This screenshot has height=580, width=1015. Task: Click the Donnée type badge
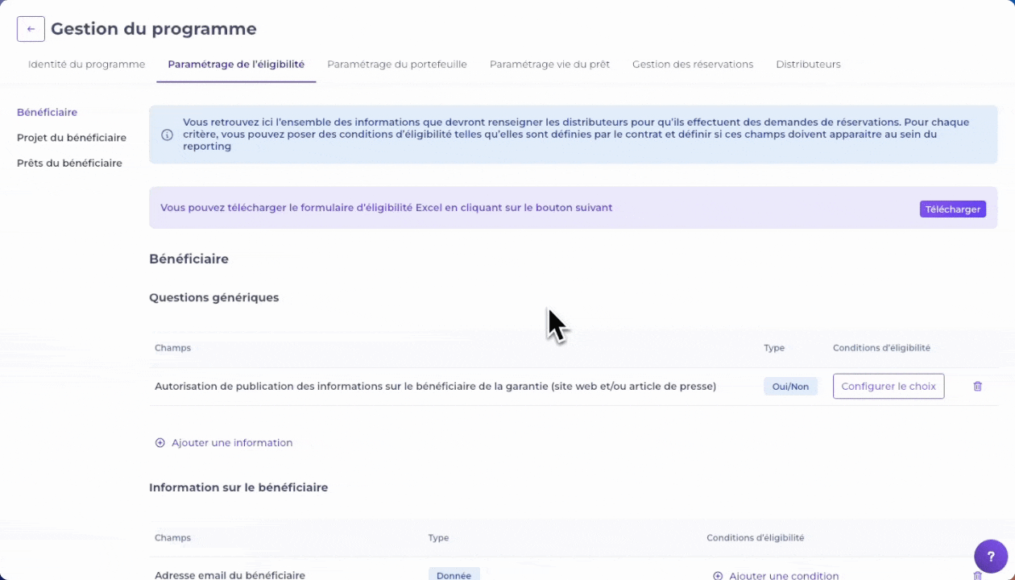[x=454, y=575]
